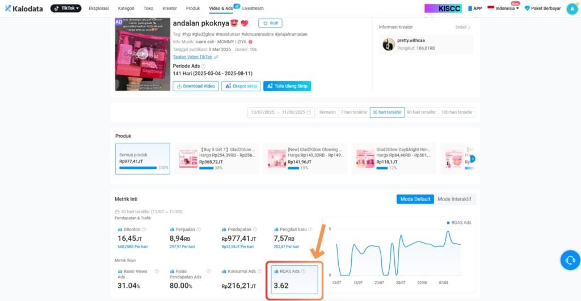Viewport: 581px width, 301px height.
Task: Play the video thumbnail preview
Action: (x=142, y=54)
